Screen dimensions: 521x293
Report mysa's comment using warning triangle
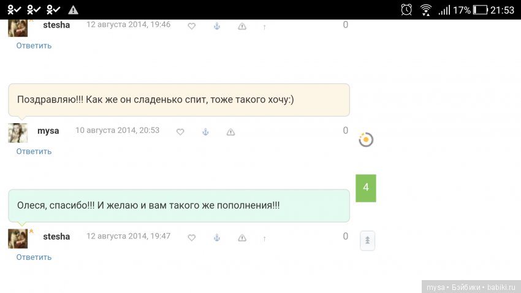coord(231,132)
